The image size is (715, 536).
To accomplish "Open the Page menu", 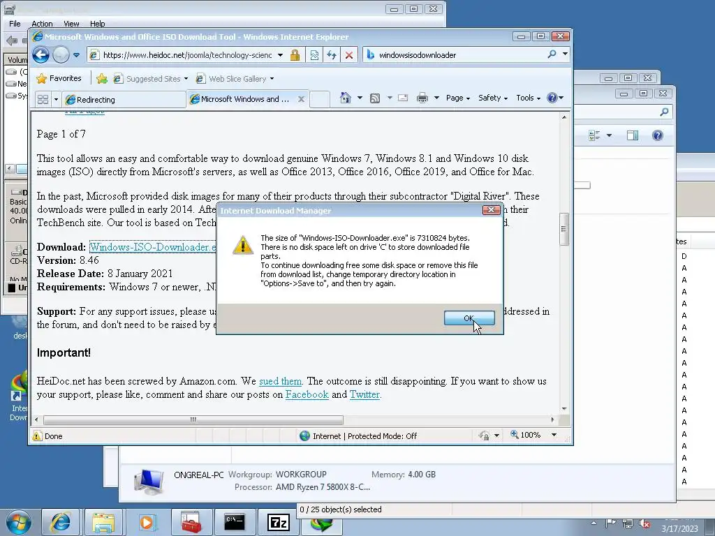I will pos(458,98).
